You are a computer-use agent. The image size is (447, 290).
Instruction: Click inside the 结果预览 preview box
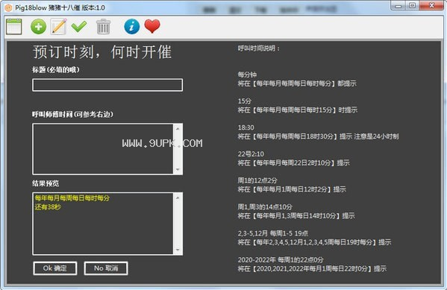click(103, 224)
